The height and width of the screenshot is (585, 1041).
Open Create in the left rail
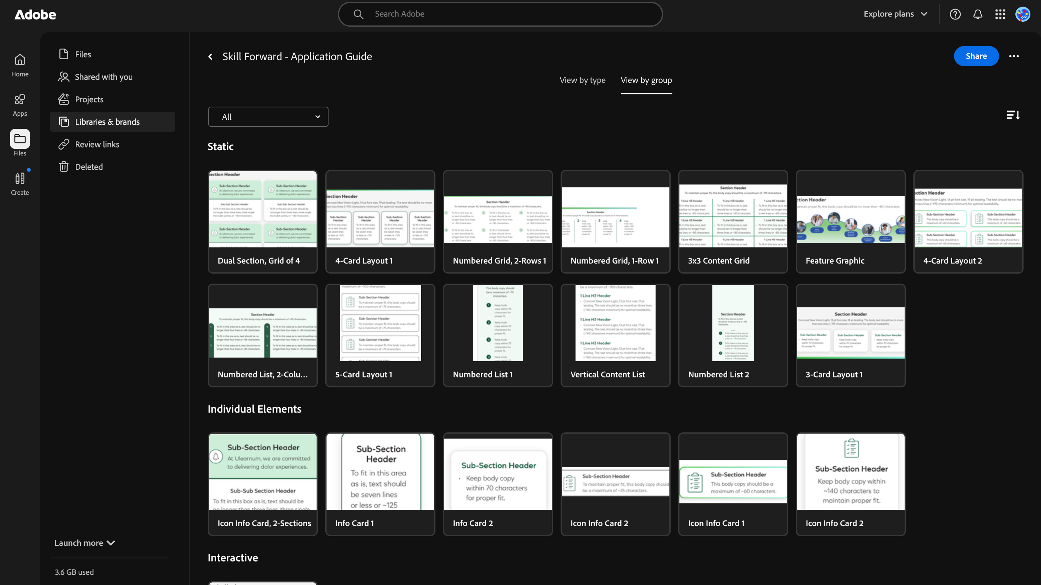click(x=20, y=184)
